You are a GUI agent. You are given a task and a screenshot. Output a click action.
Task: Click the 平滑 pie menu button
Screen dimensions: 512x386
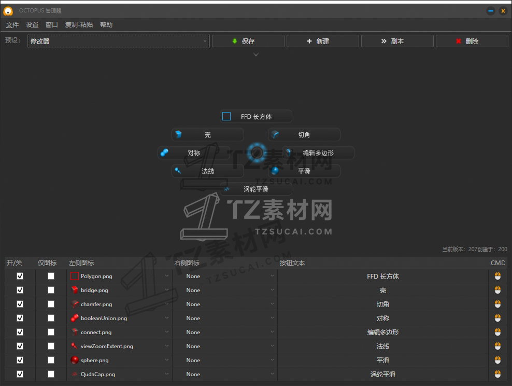pos(304,171)
